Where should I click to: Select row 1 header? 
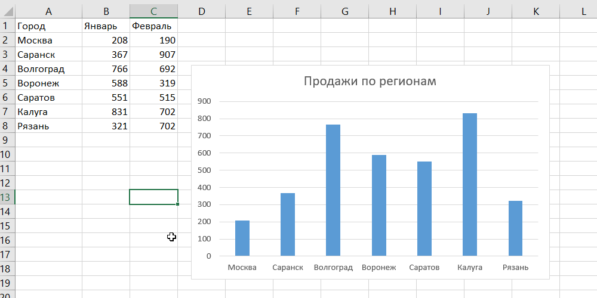tap(6, 26)
